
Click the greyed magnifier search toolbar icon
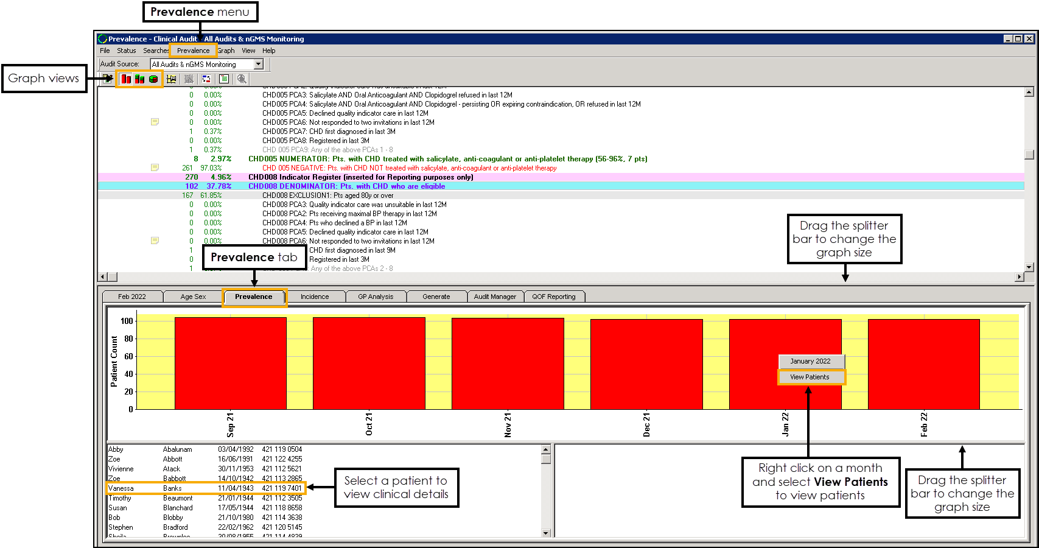(242, 79)
